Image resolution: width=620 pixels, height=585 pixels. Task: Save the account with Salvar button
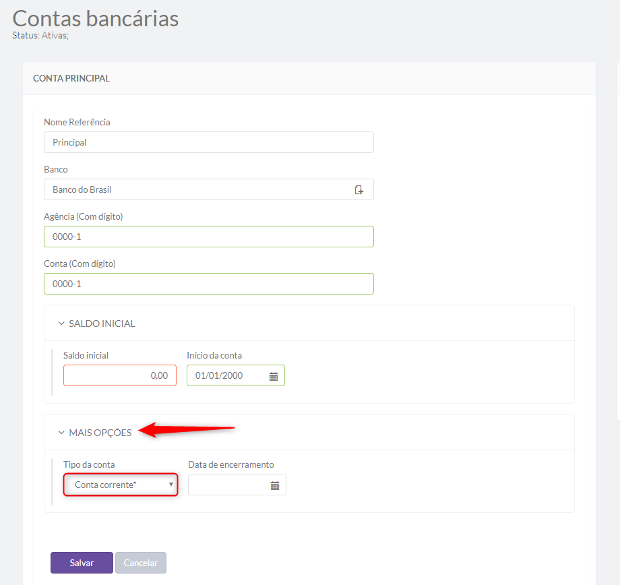(x=82, y=563)
